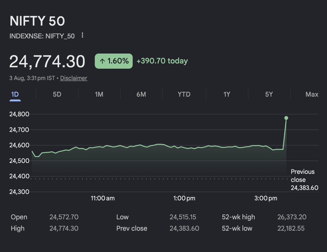Click the NIFTY 50 title
The image size is (327, 252).
pos(37,22)
